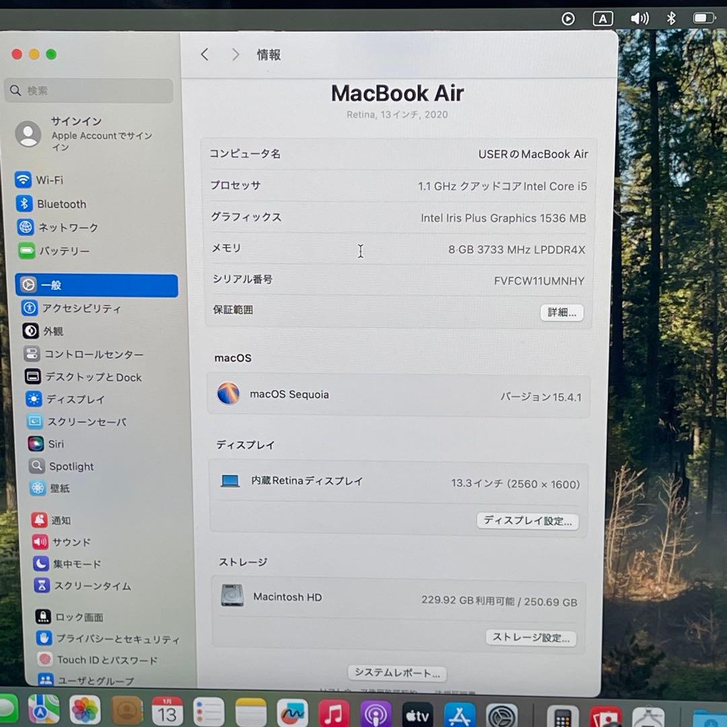Click the input source A in menu bar

click(602, 18)
